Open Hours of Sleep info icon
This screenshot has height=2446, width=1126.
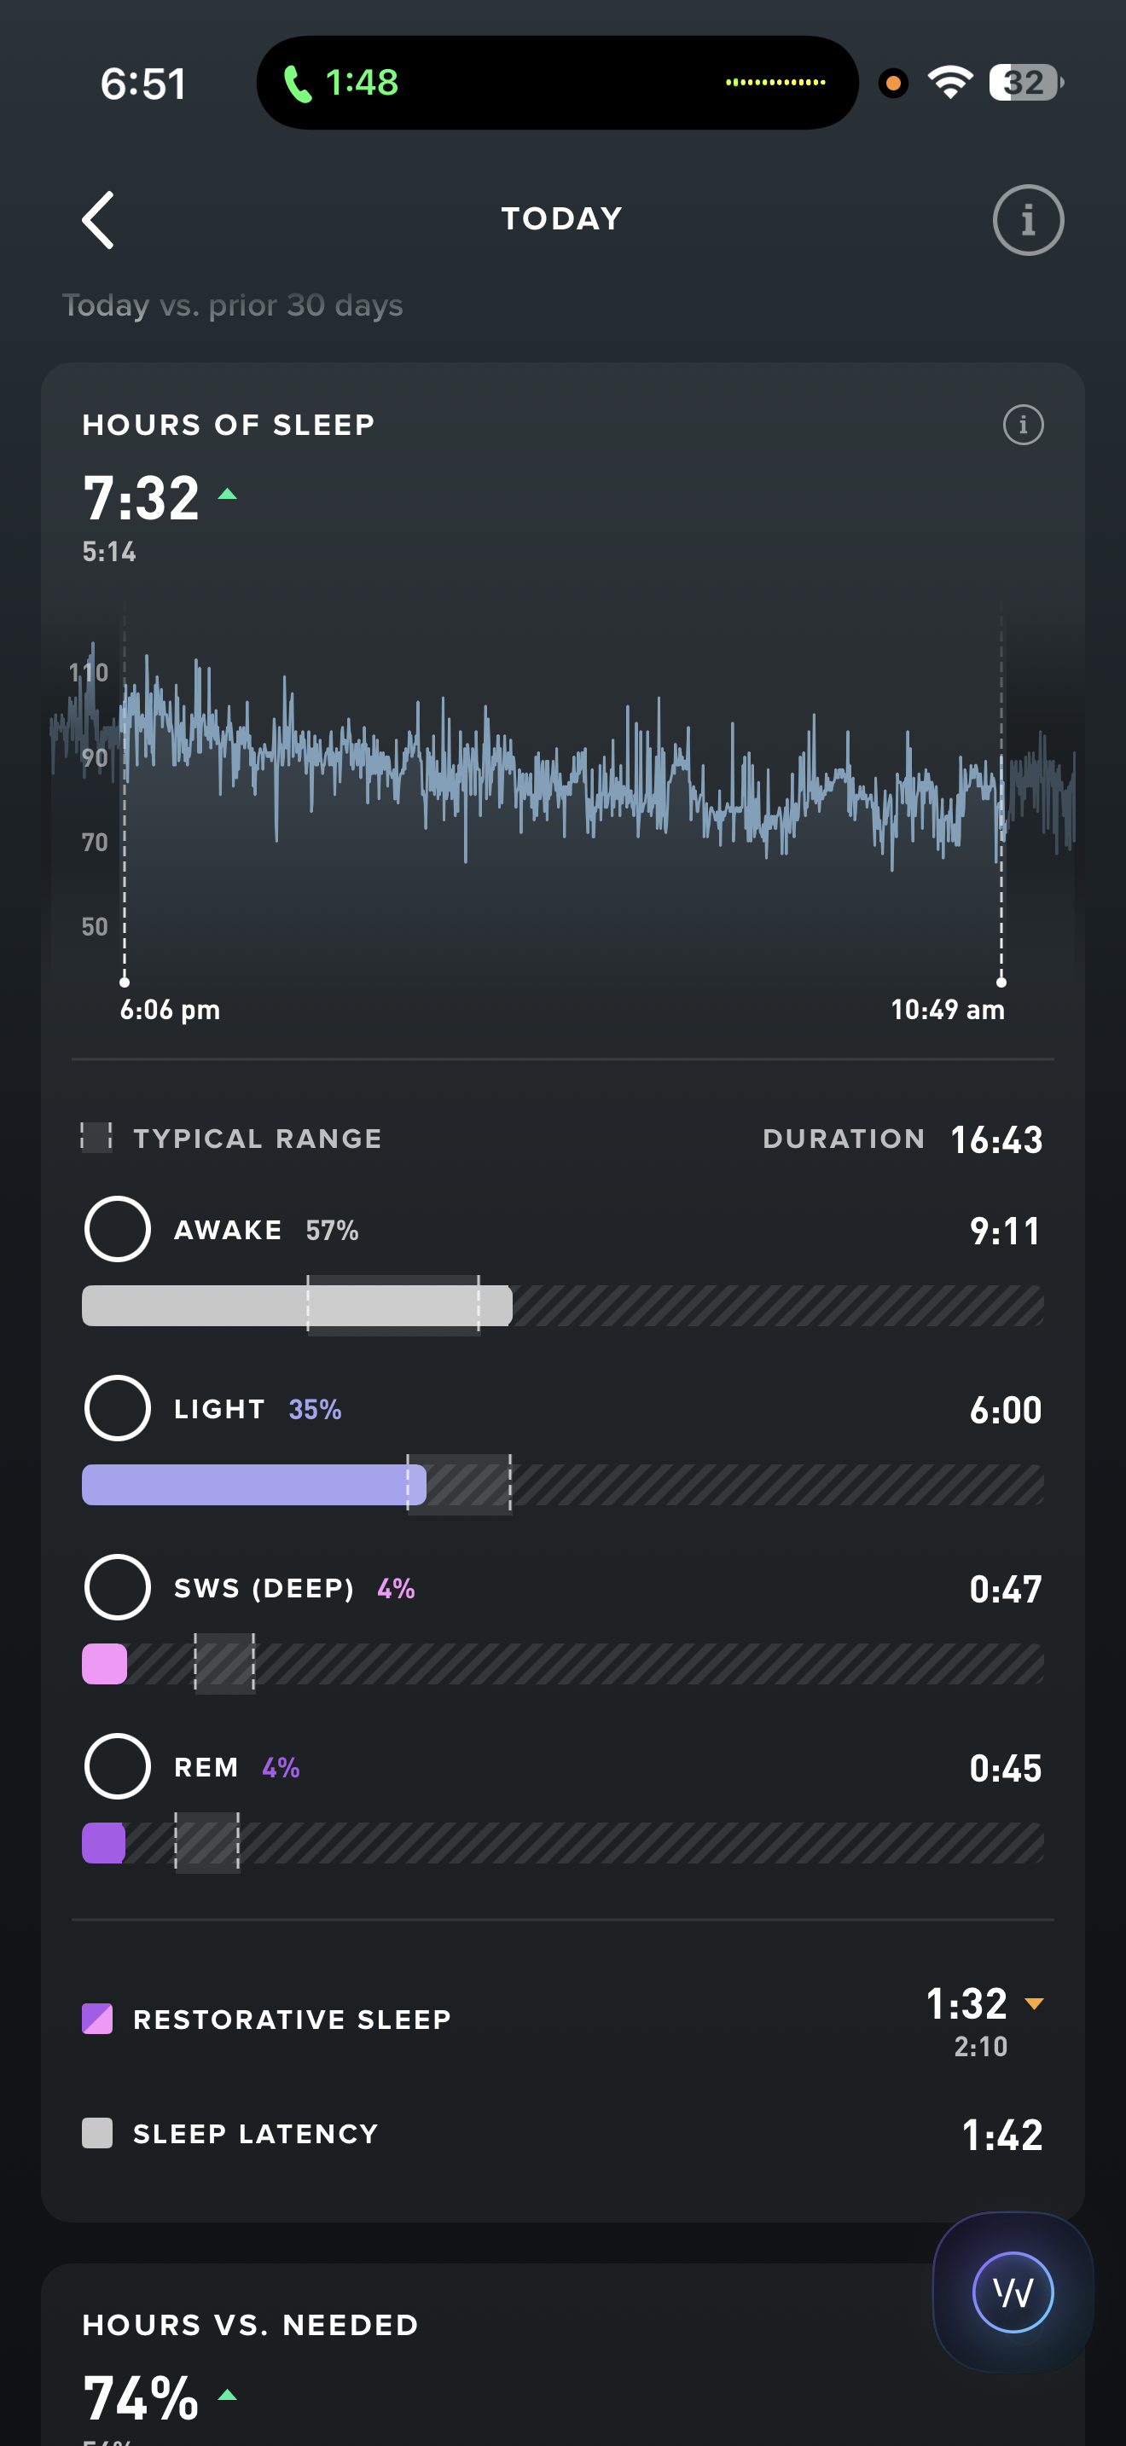[x=1023, y=425]
